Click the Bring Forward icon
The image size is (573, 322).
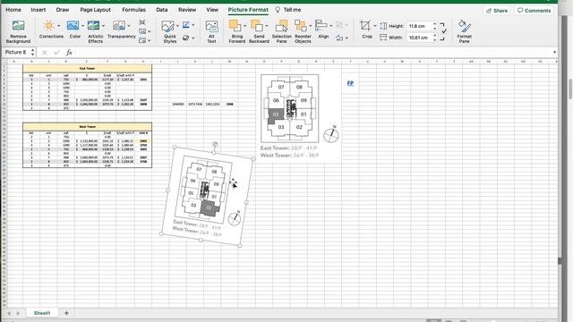coord(235,26)
